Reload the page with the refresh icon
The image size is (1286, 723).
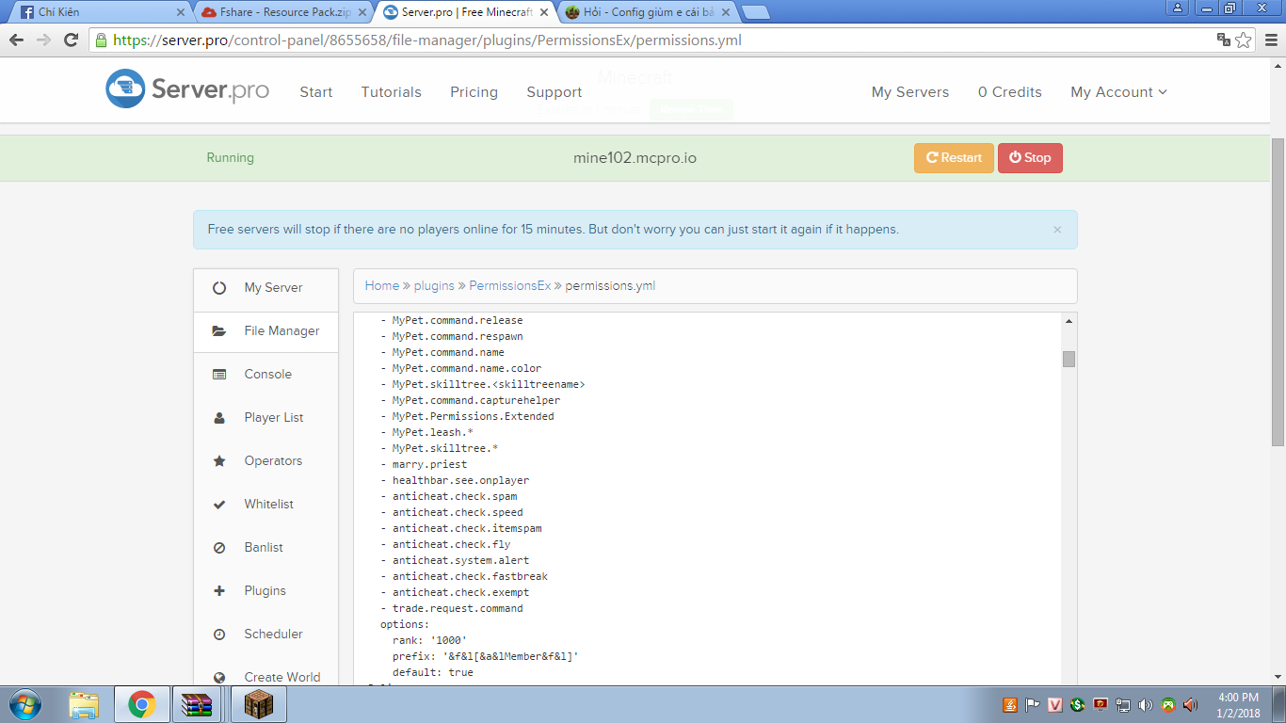[71, 40]
